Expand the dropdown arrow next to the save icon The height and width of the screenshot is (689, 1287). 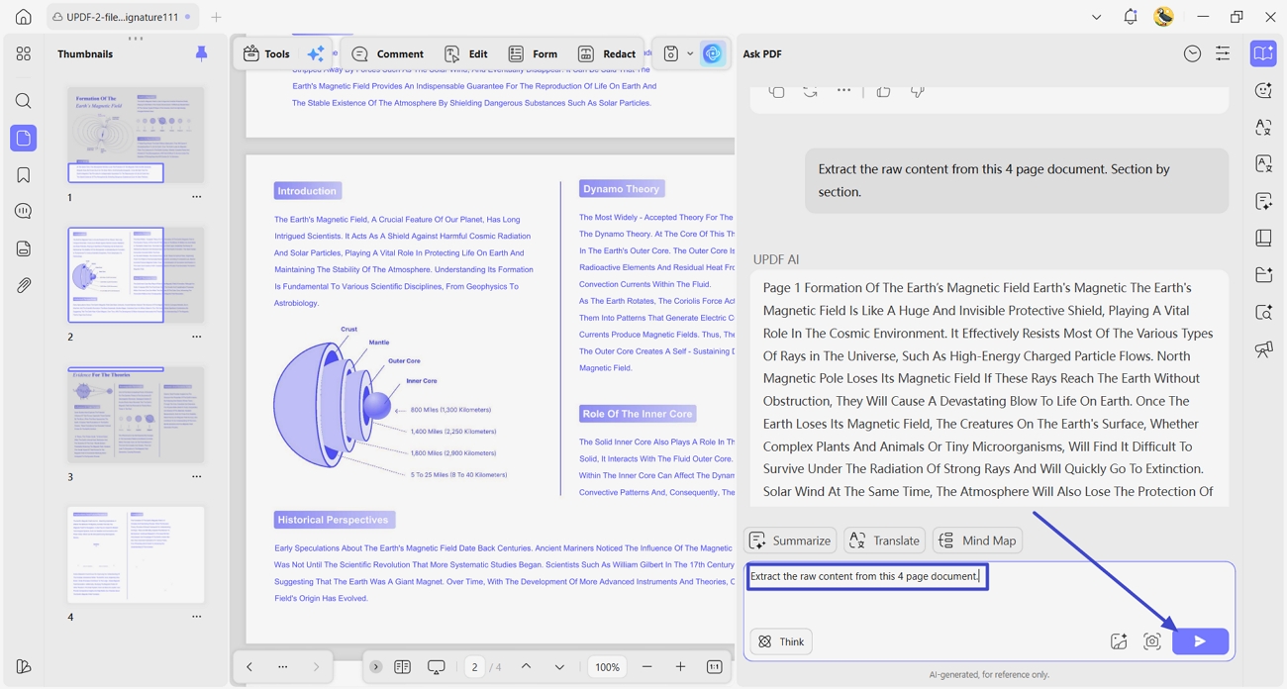(690, 54)
